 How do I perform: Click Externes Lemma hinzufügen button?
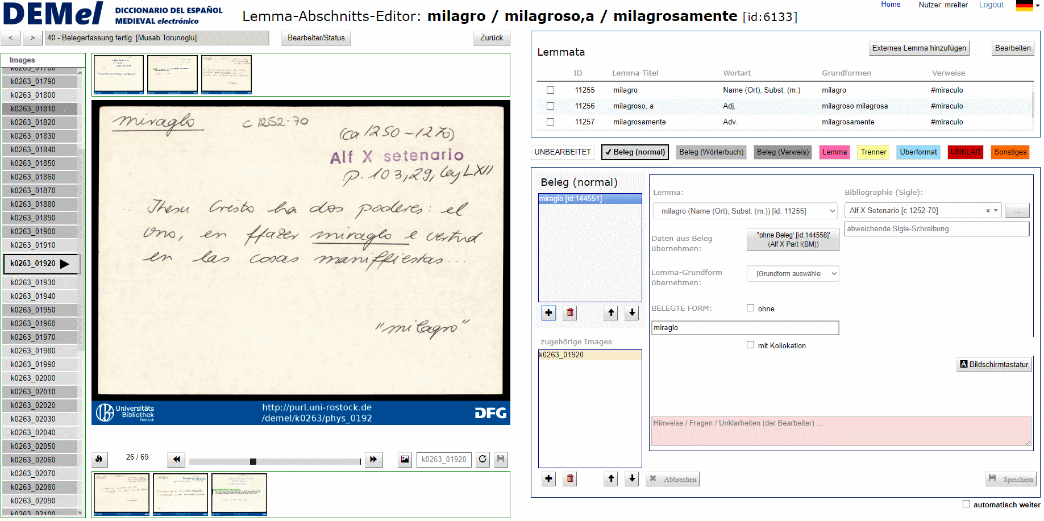pos(919,48)
